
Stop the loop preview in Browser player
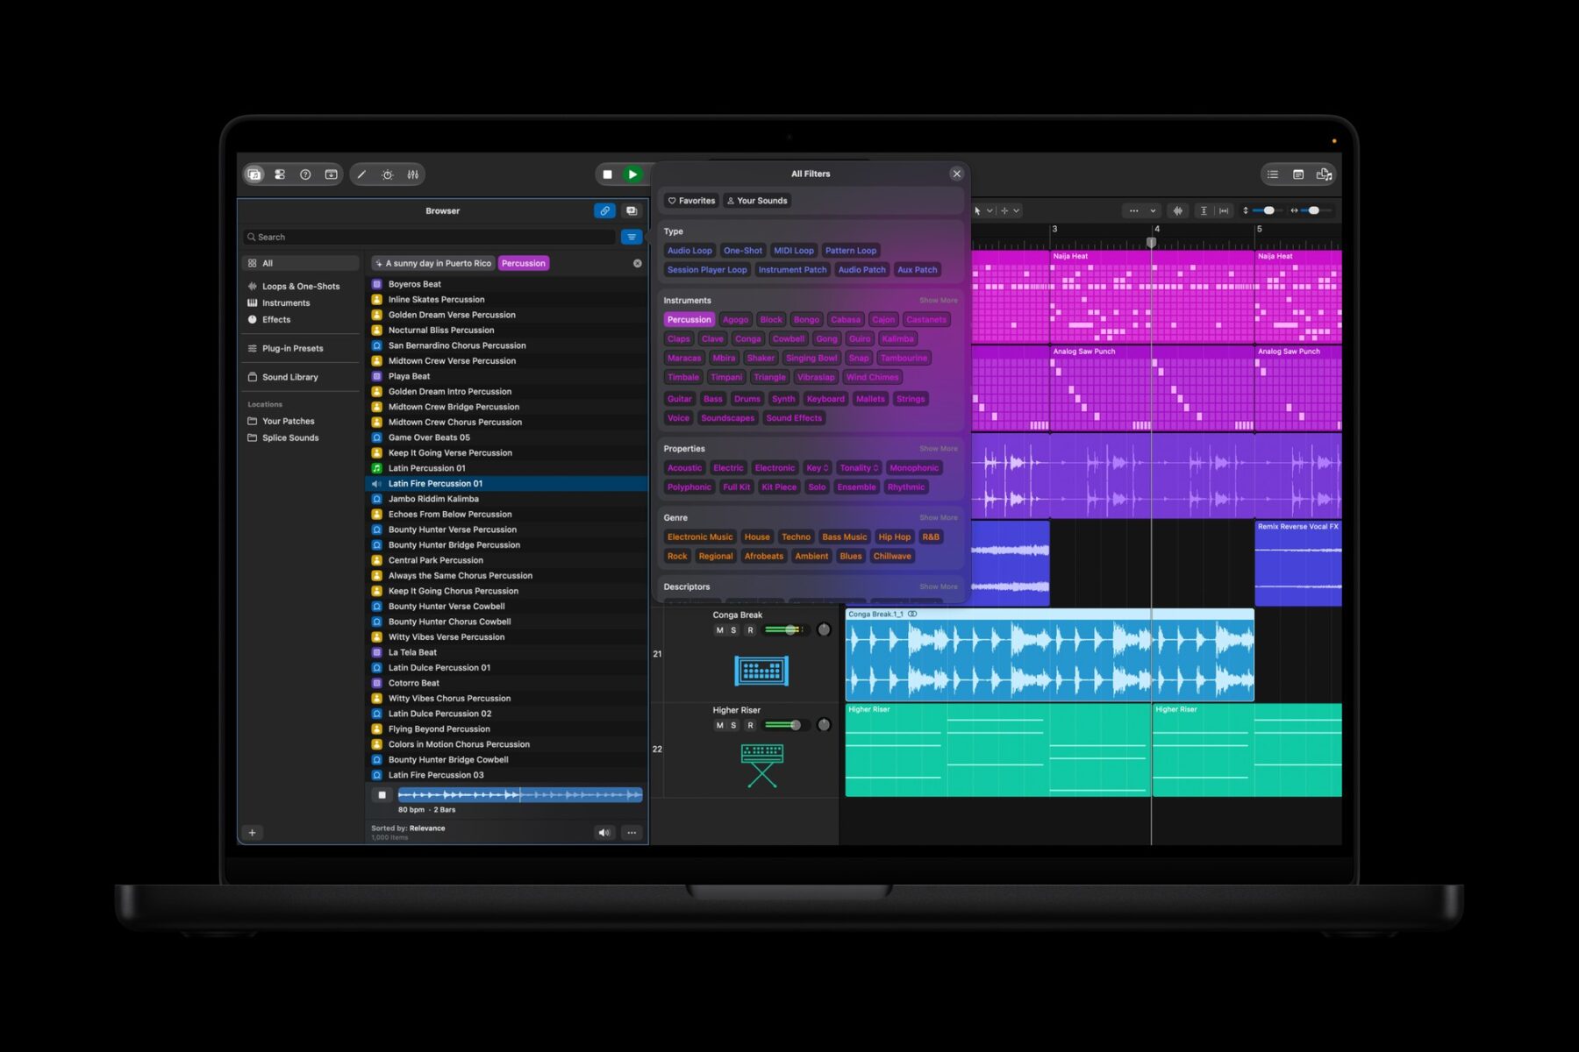(x=382, y=795)
